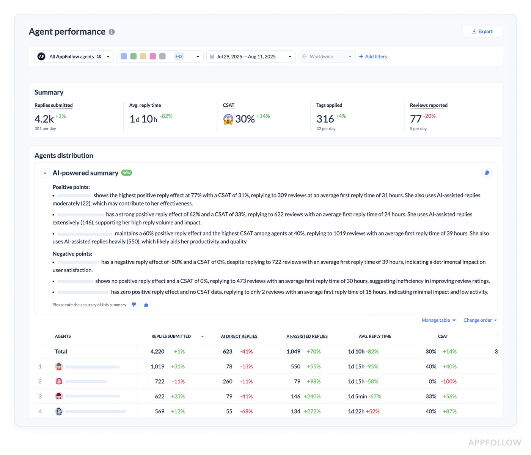The height and width of the screenshot is (455, 531).
Task: Click the avatar of agent ranked first
Action: [59, 367]
